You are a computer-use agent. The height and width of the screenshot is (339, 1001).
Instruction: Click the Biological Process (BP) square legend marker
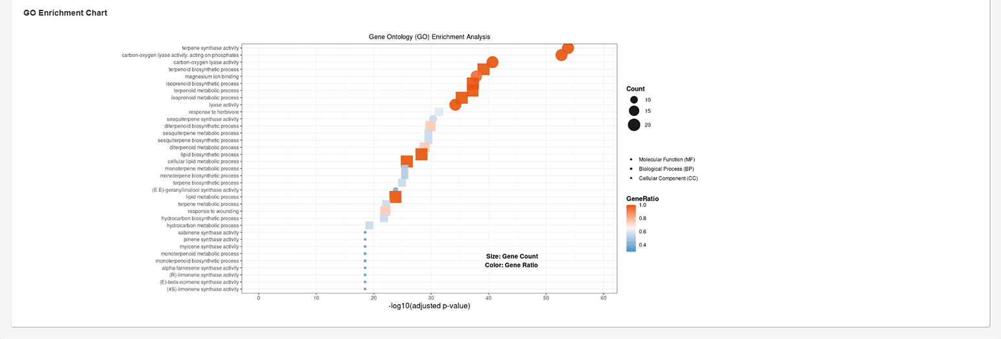click(631, 169)
